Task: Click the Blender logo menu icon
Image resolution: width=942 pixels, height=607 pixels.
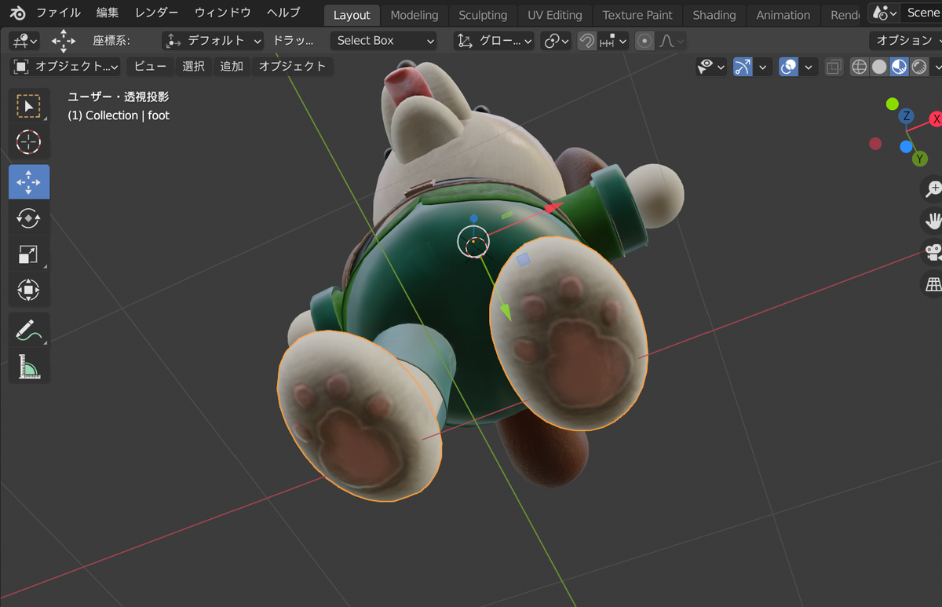Action: [18, 13]
